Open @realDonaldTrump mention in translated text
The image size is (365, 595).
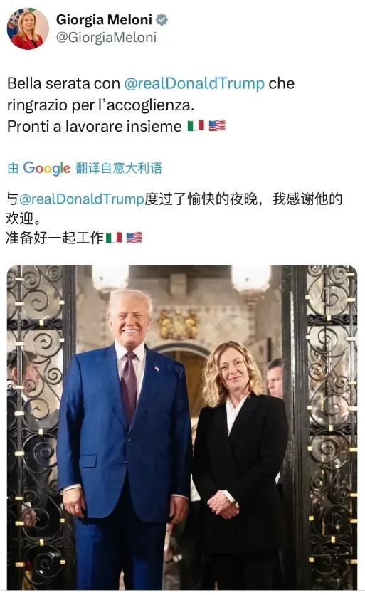coord(81,199)
